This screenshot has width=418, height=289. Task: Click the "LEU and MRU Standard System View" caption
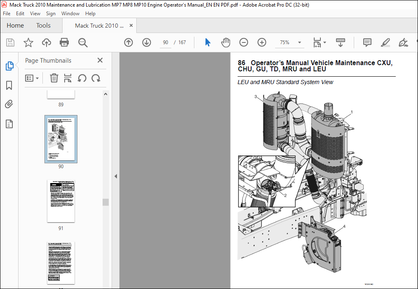click(285, 82)
